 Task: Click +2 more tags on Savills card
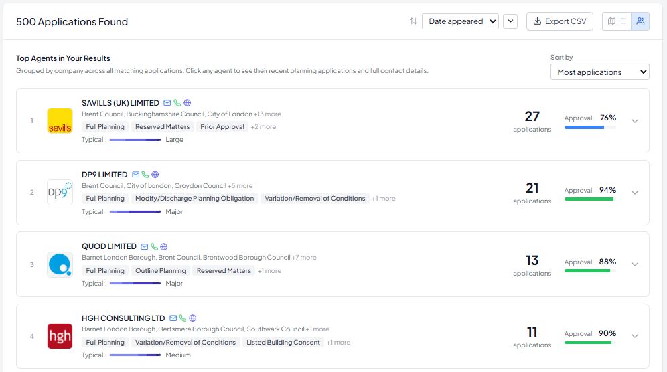pyautogui.click(x=263, y=126)
